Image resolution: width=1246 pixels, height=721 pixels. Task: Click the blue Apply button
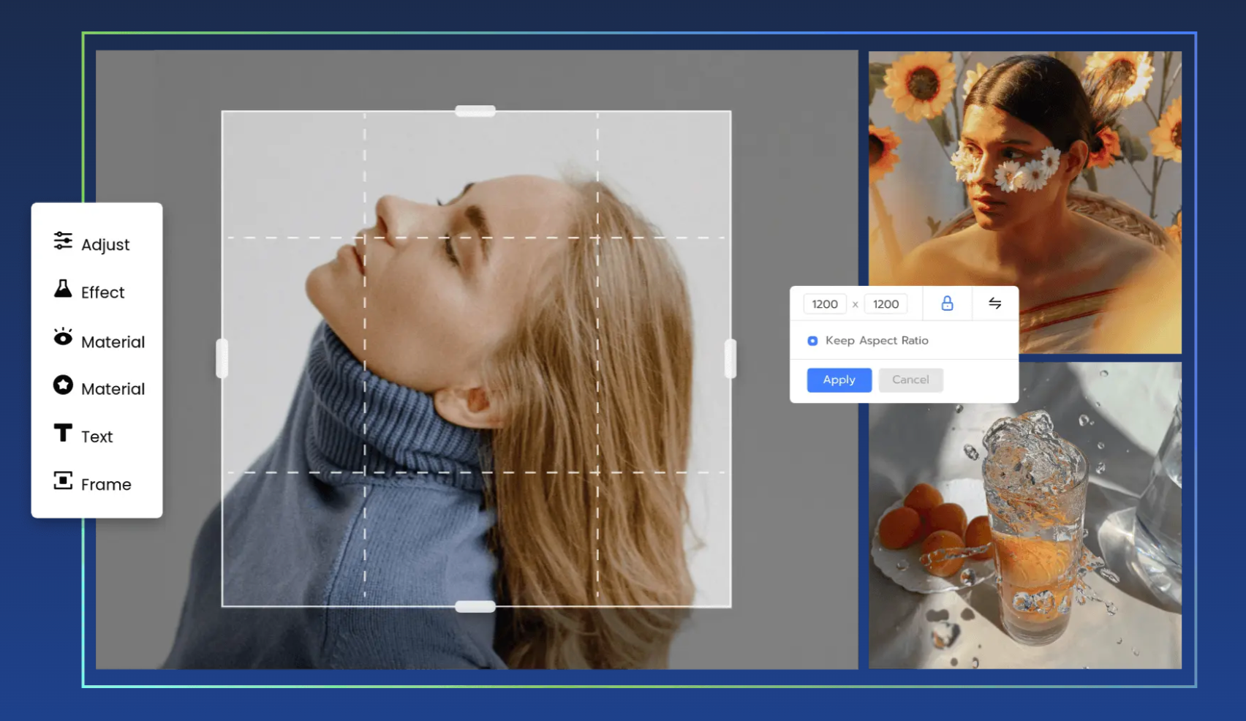point(839,380)
